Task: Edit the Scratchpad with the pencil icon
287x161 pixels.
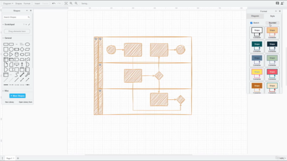Action: 29,25
